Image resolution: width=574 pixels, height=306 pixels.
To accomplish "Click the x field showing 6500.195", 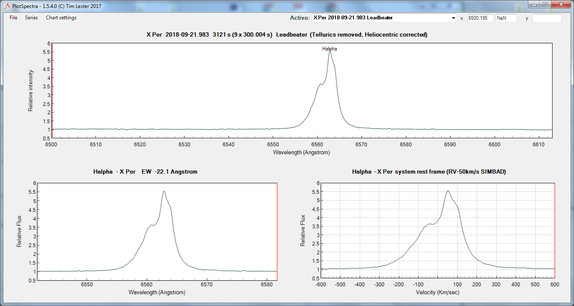I will point(480,18).
